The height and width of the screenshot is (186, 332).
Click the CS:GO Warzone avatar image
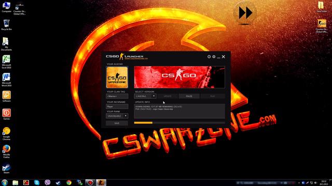(117, 78)
